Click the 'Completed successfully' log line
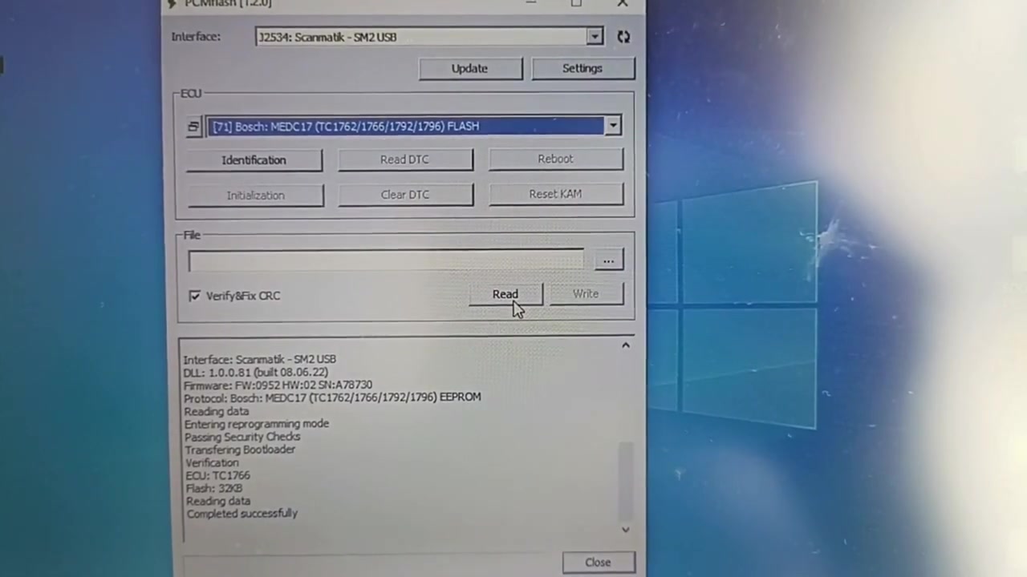 click(x=242, y=514)
